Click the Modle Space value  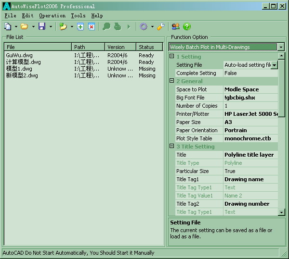tap(250, 89)
